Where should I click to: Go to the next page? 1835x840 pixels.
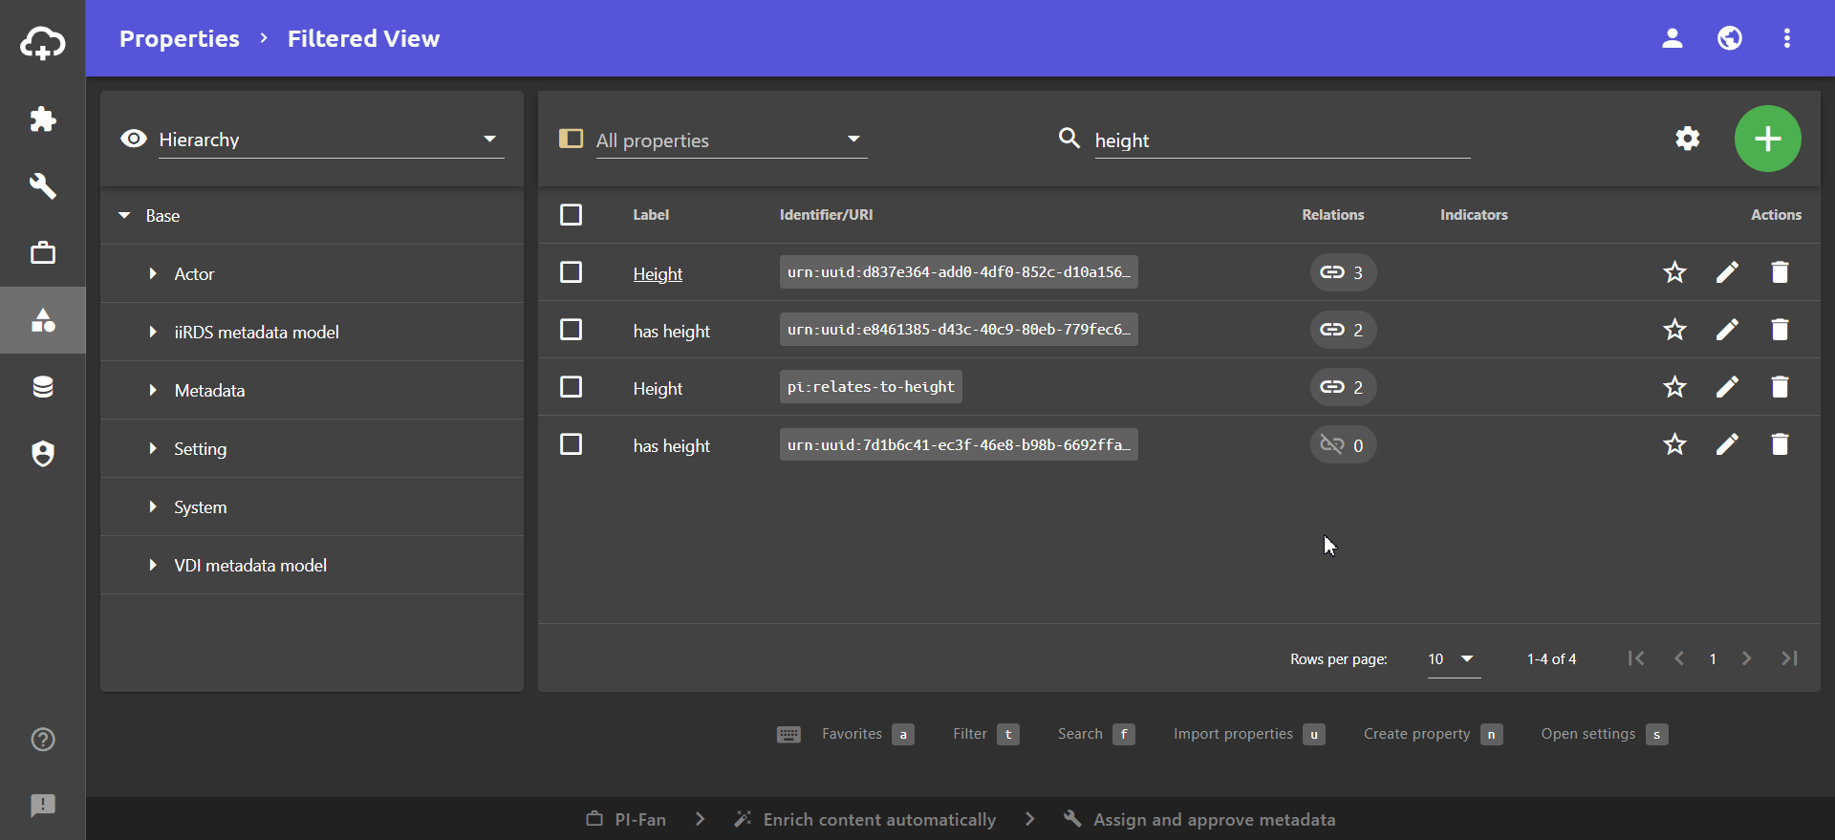coord(1746,658)
